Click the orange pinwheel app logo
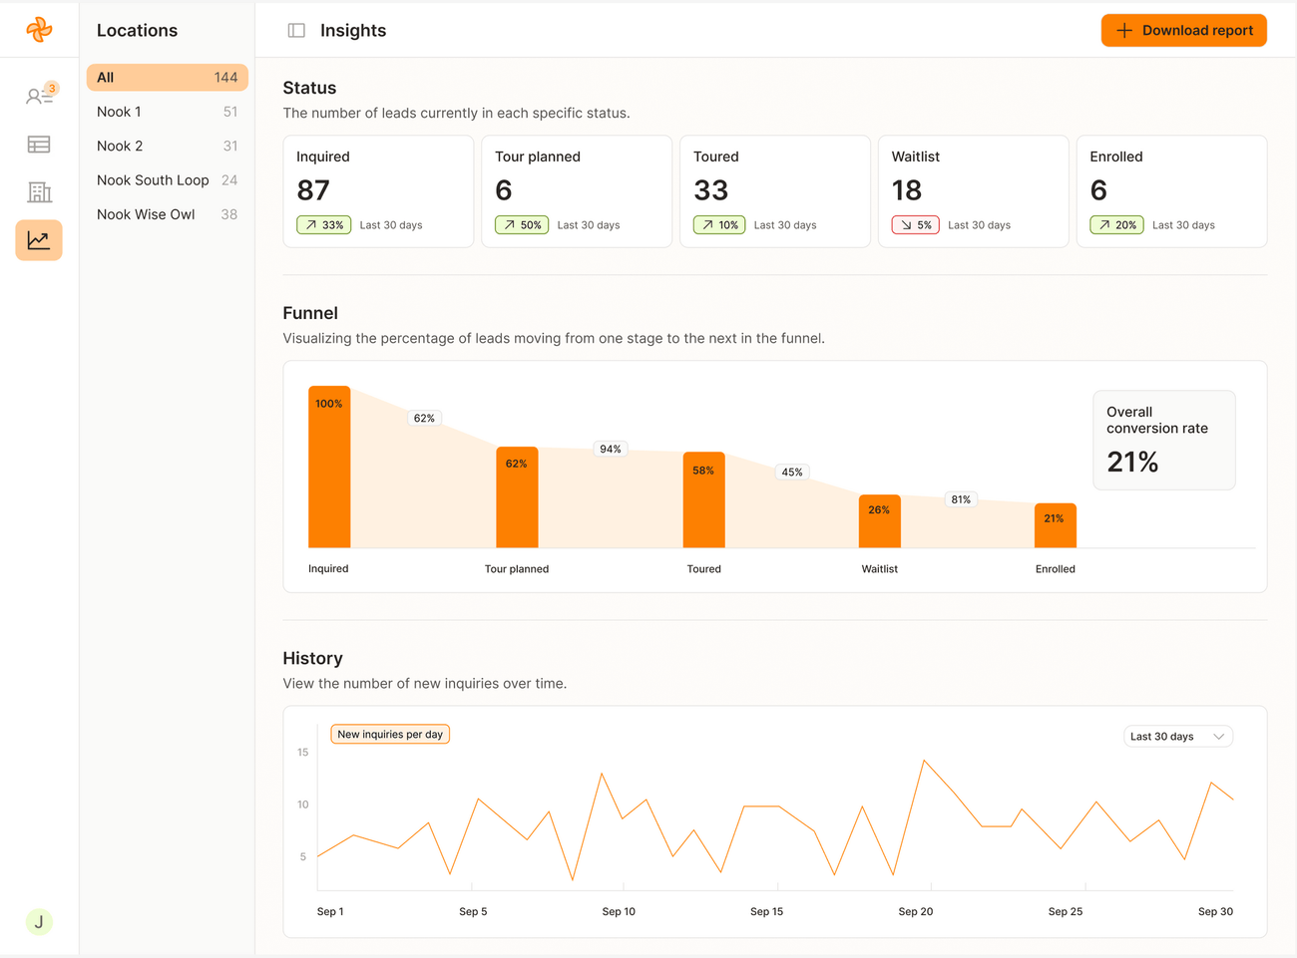This screenshot has width=1297, height=958. (x=39, y=30)
